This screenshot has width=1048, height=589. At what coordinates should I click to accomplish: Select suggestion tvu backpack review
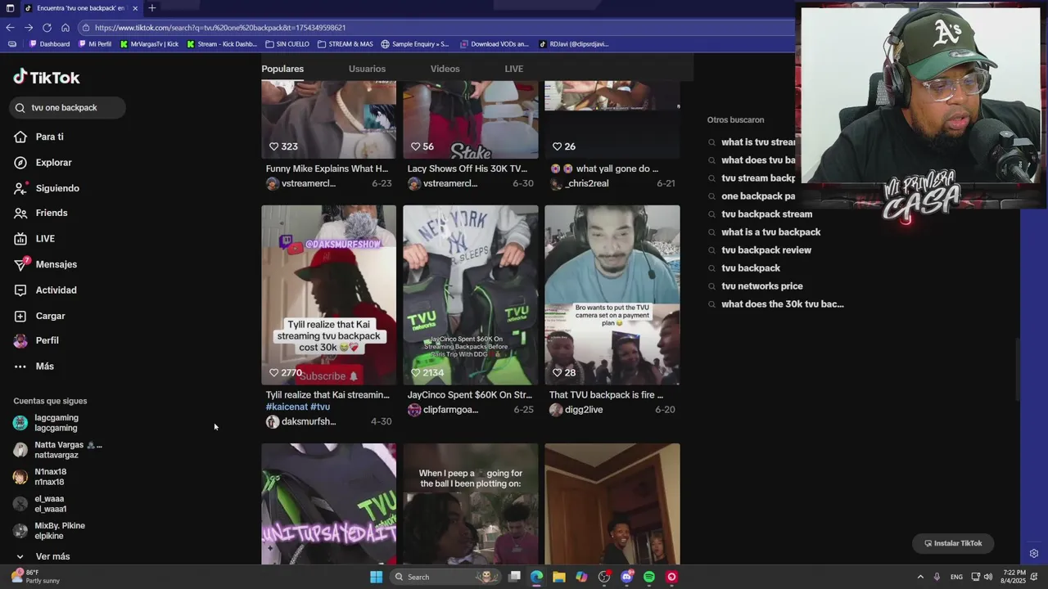tap(766, 250)
